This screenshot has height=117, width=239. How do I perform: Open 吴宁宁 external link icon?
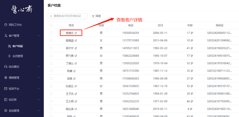click(76, 48)
